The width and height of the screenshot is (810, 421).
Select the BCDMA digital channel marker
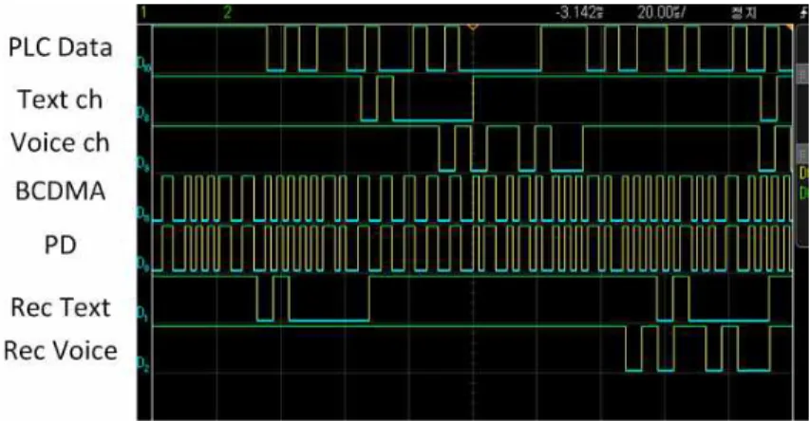point(143,213)
